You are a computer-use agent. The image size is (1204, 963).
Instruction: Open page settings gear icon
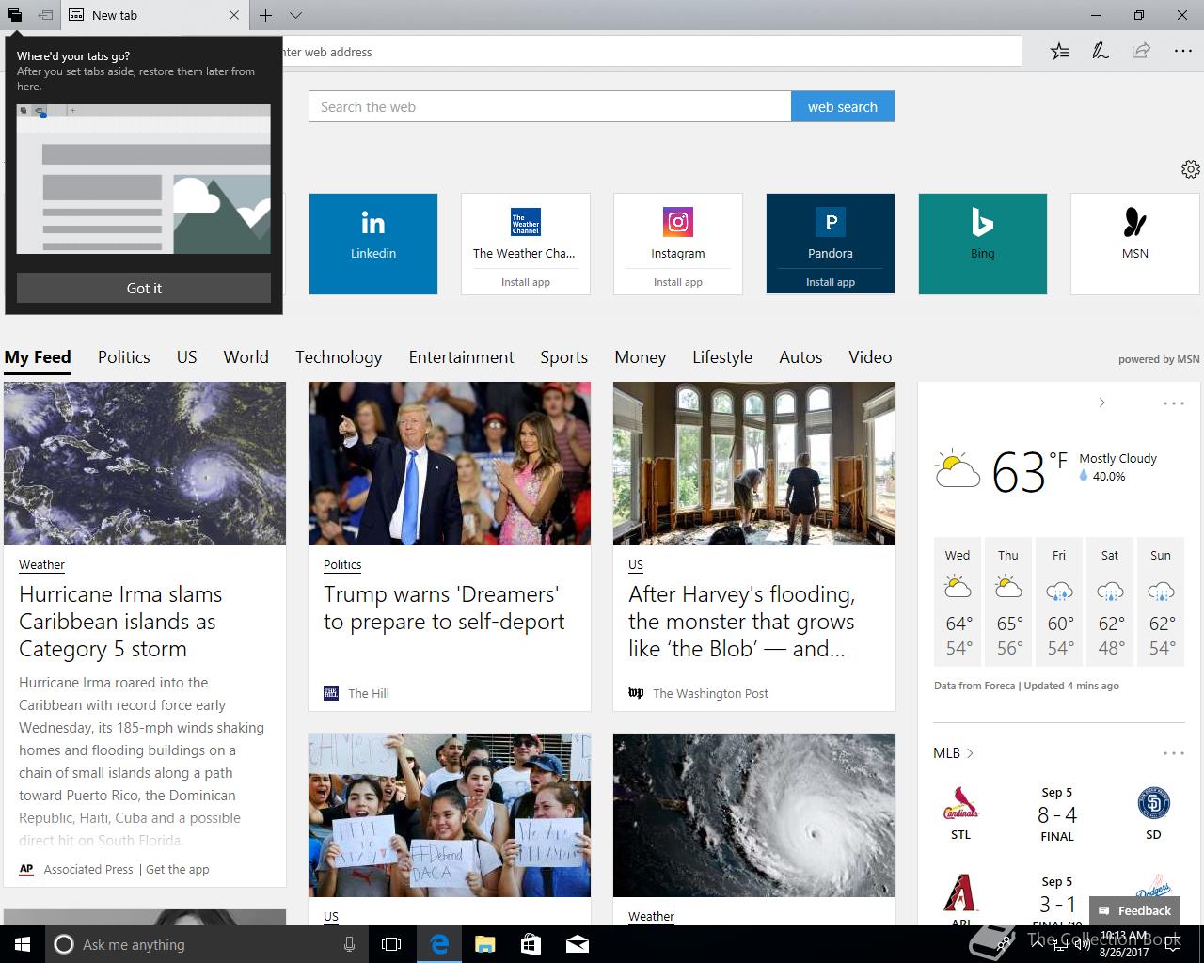1190,169
